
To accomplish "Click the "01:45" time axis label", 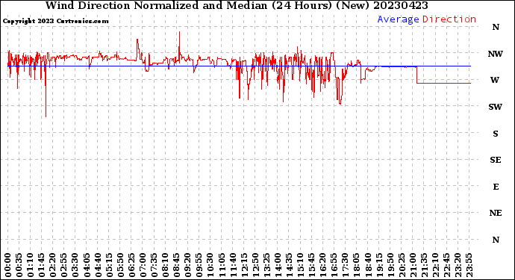I will (x=41, y=265).
